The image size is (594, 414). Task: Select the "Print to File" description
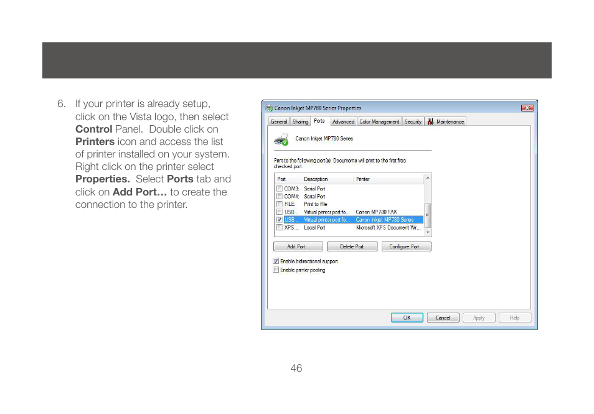pos(316,204)
